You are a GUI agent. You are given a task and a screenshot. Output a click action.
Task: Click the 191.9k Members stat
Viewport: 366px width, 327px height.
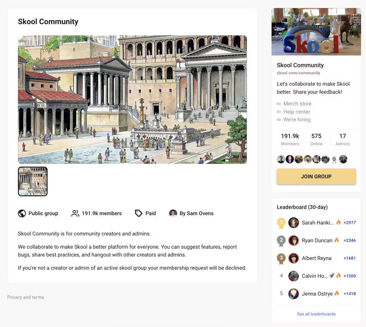pos(290,139)
